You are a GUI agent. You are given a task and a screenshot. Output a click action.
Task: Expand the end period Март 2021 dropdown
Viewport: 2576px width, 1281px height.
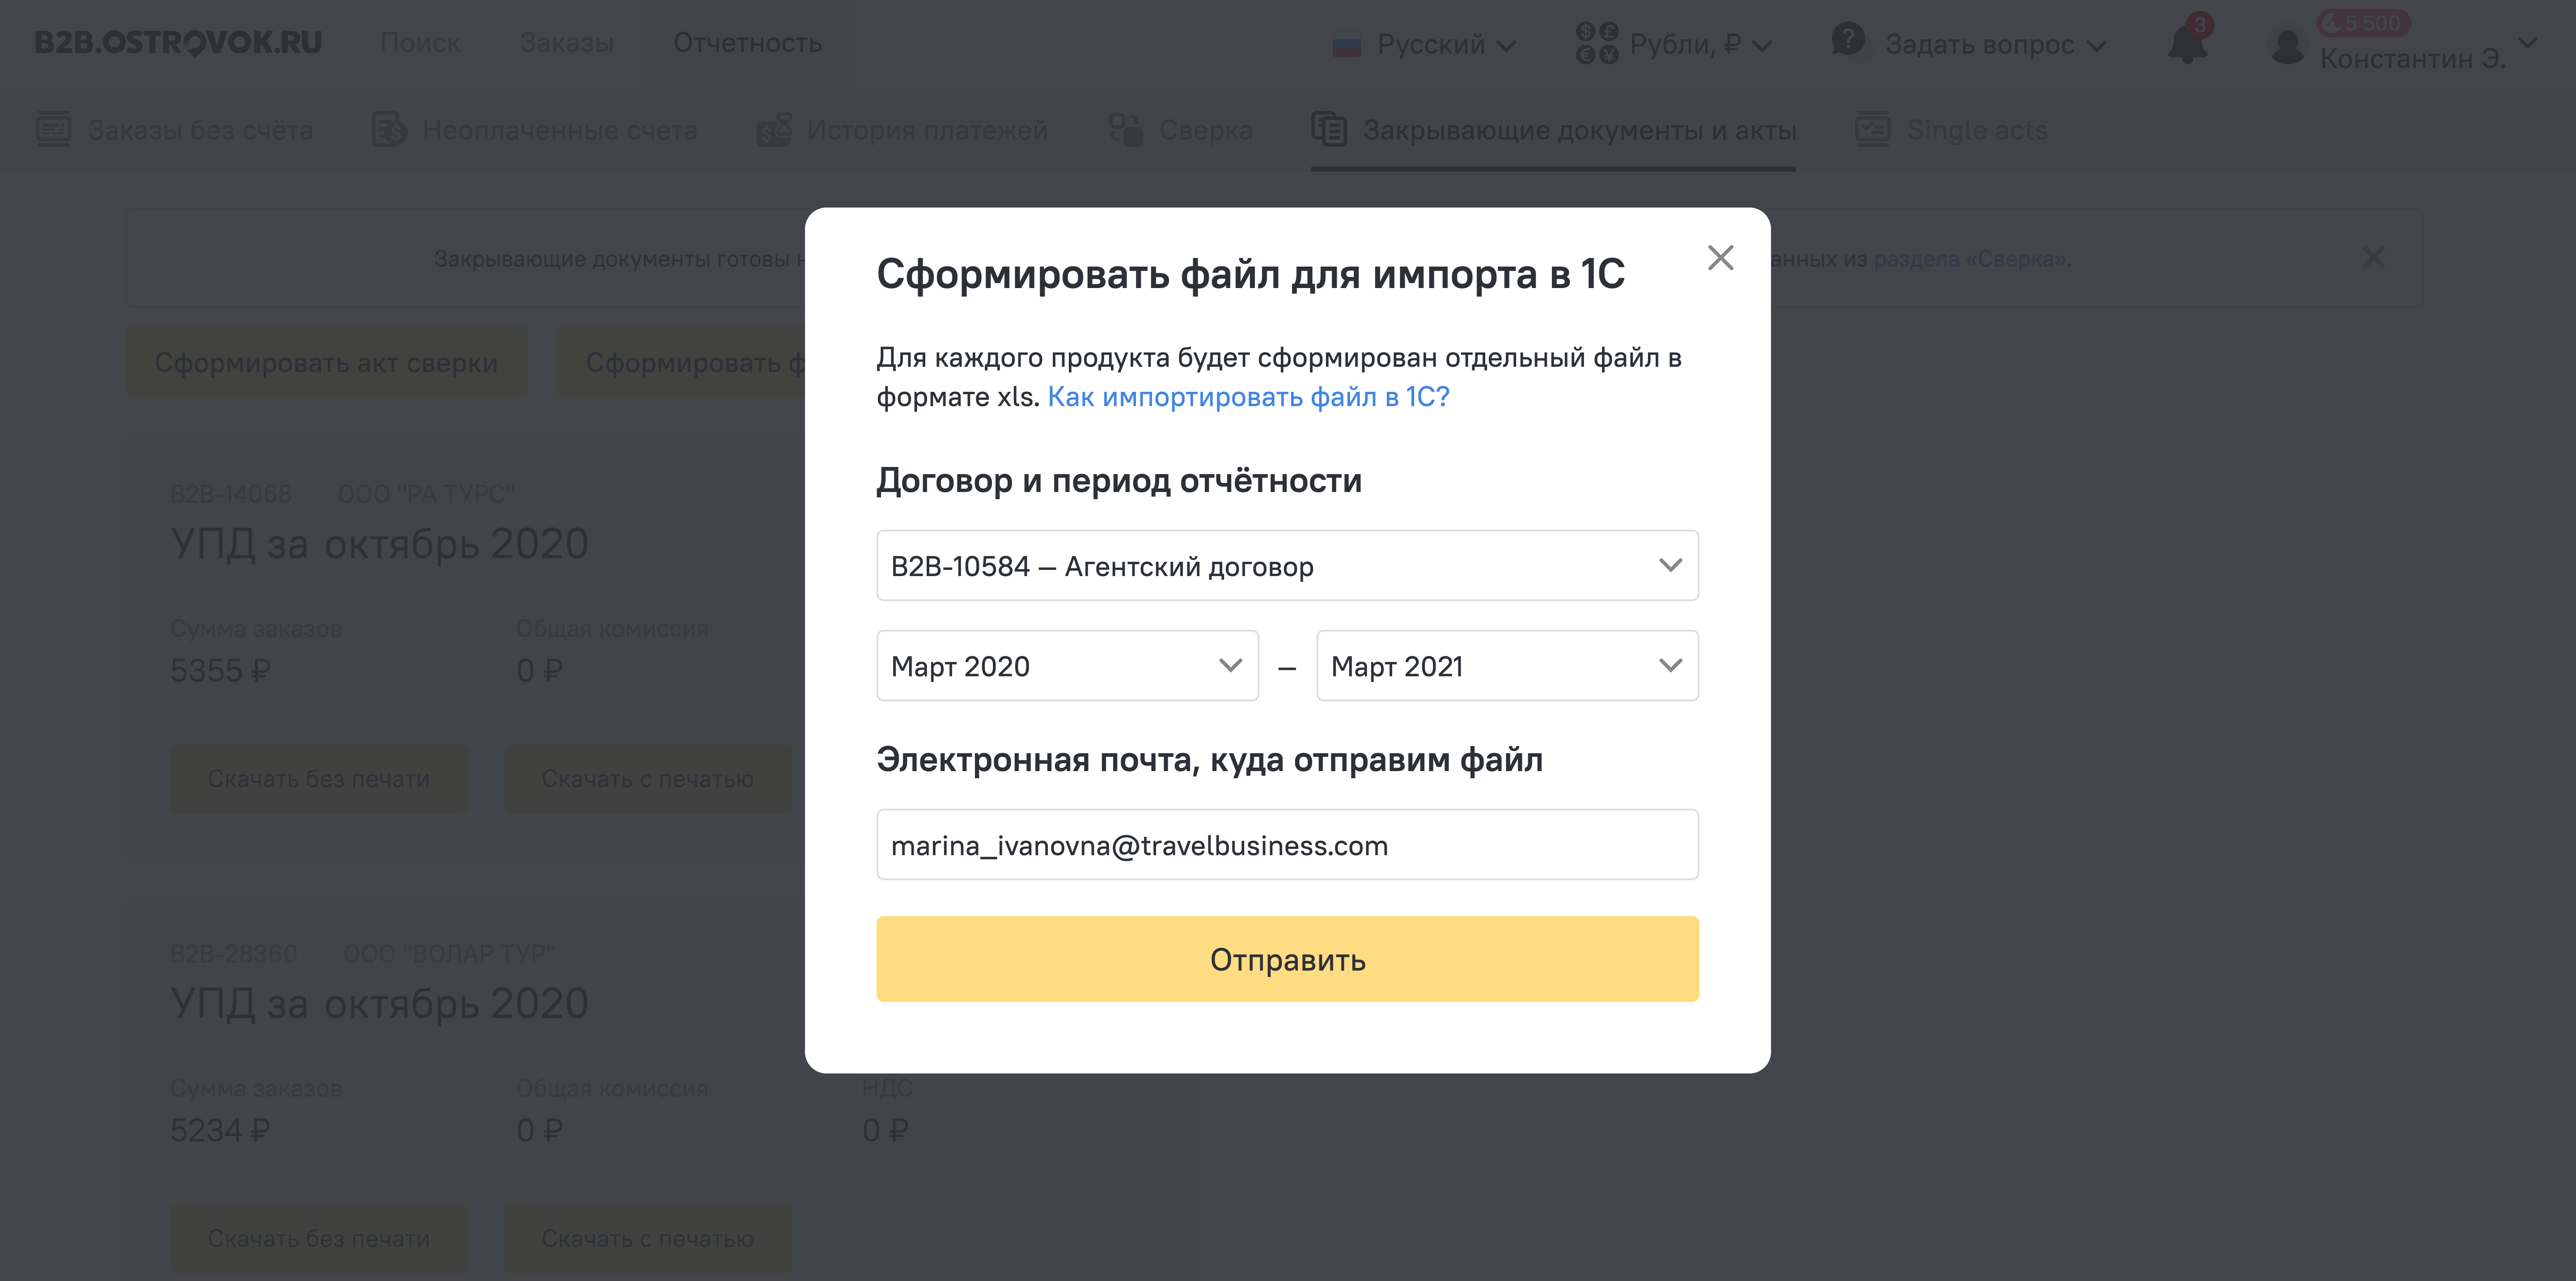[1507, 666]
